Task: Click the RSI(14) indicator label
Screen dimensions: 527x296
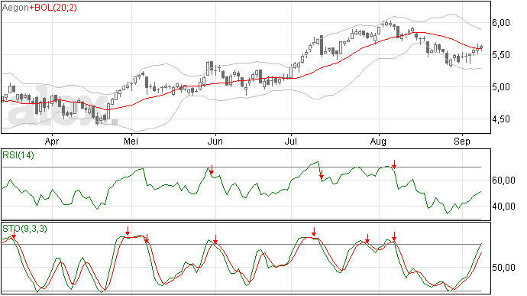Action: [18, 155]
